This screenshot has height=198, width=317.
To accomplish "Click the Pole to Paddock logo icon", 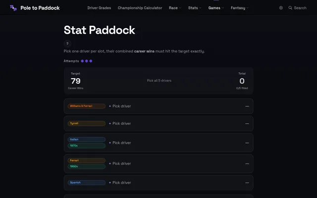I will (x=13, y=8).
